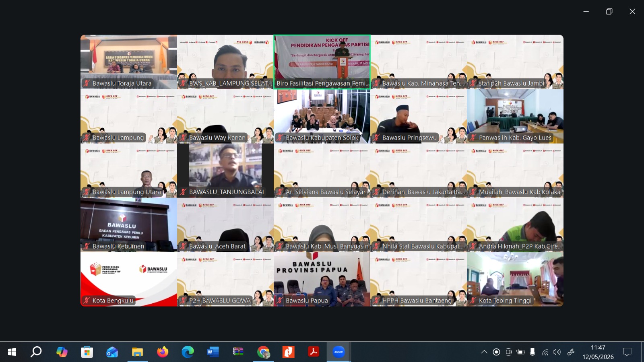Open Adobe Acrobat from the taskbar

314,352
